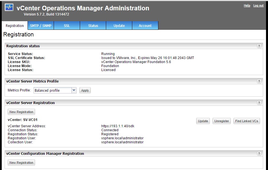
Task: Click the 'Collection User:' label
Action: (20, 142)
